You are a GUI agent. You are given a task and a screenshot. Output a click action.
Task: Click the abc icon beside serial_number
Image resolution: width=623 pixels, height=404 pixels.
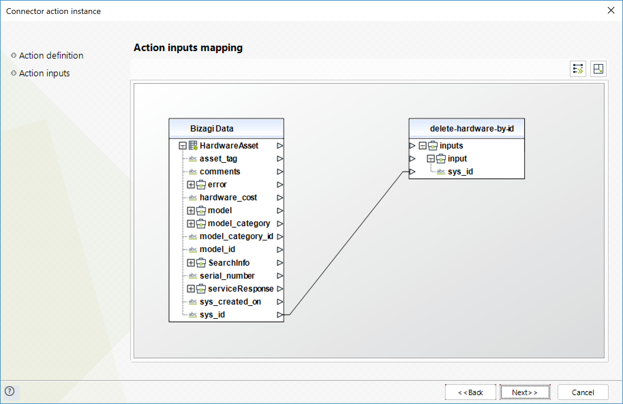tap(193, 276)
